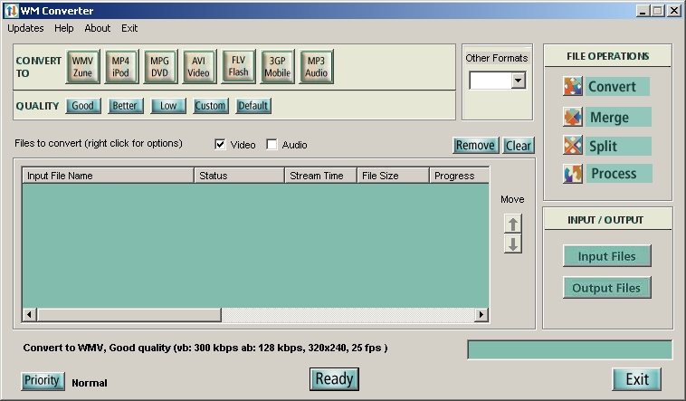Choose MP4 iPod conversion format
686x401 pixels.
pyautogui.click(x=120, y=67)
